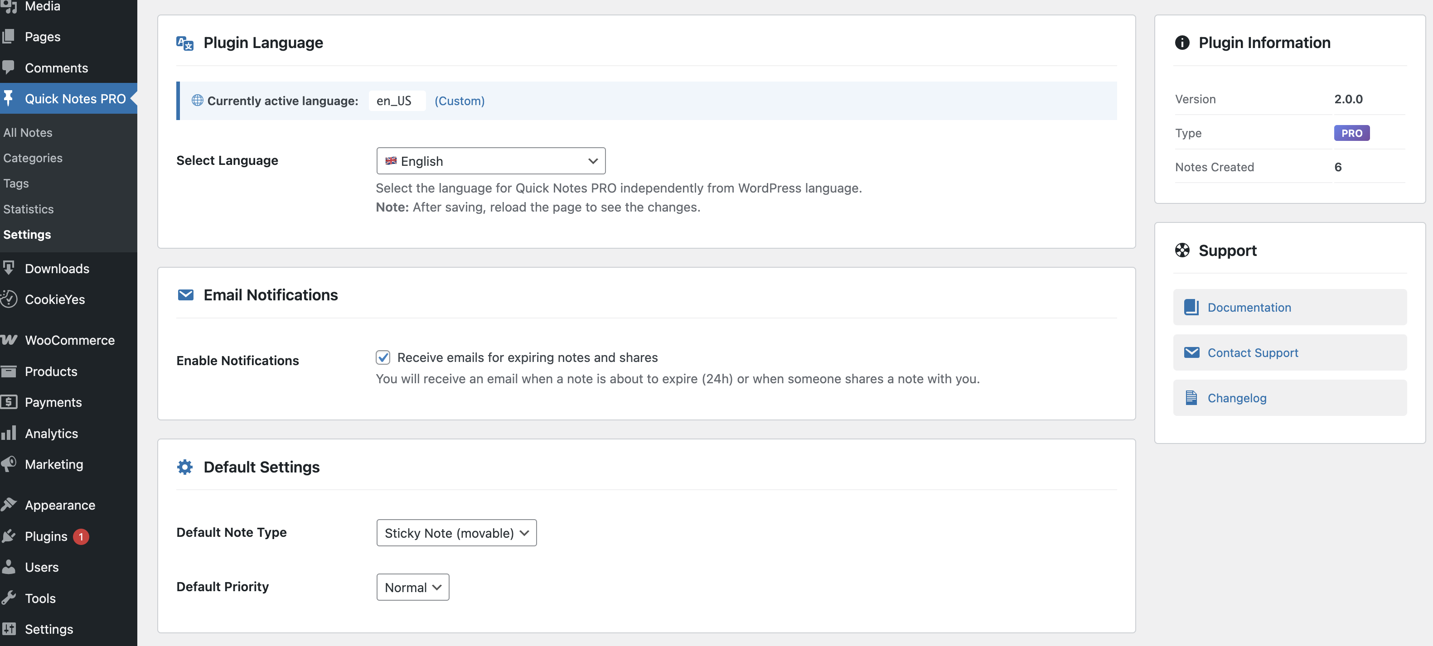
Task: Click the 'Version' row label
Action: [1196, 99]
